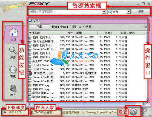Switch to the 七剑 search tab

click(34, 21)
